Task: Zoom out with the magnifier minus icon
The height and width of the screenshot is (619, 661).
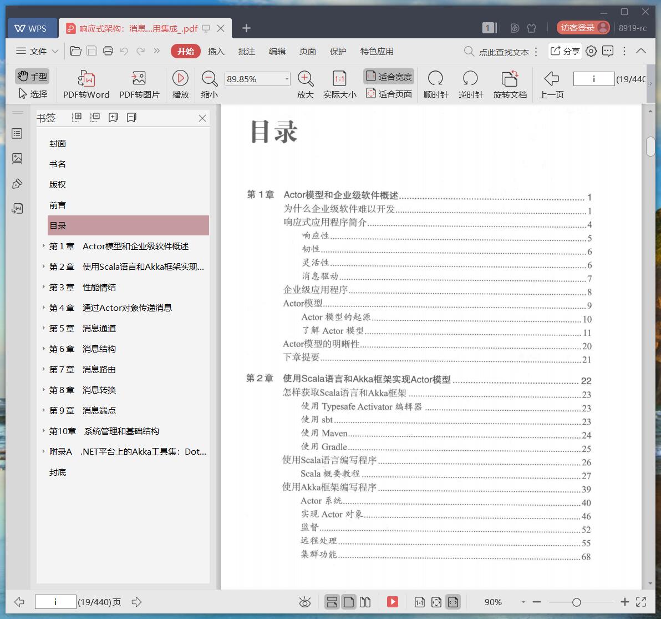Action: (x=209, y=84)
